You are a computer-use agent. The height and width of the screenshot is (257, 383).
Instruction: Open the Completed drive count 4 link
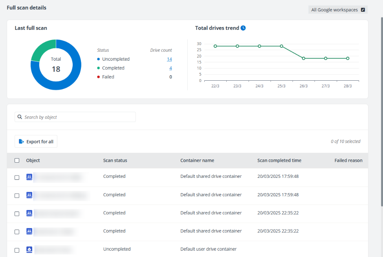(x=170, y=68)
